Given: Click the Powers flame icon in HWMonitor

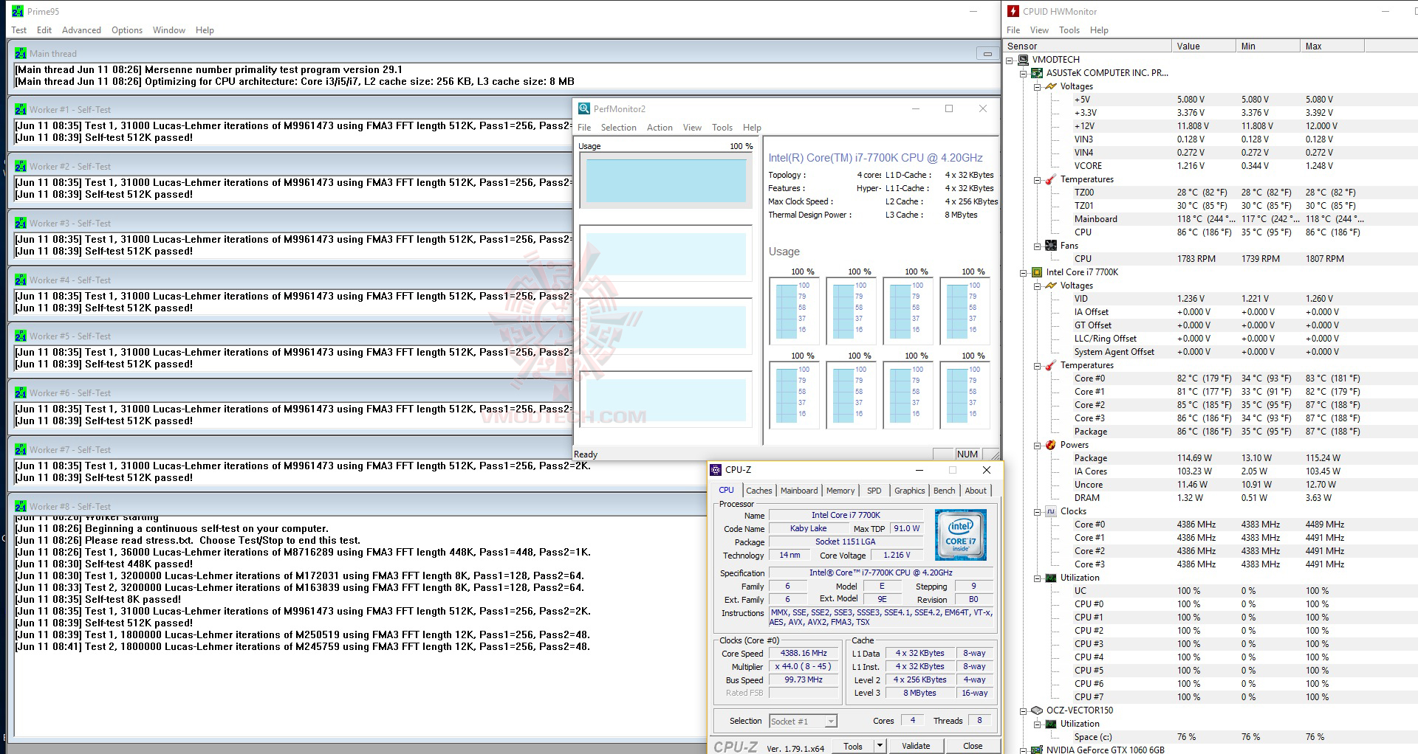Looking at the screenshot, I should 1051,445.
